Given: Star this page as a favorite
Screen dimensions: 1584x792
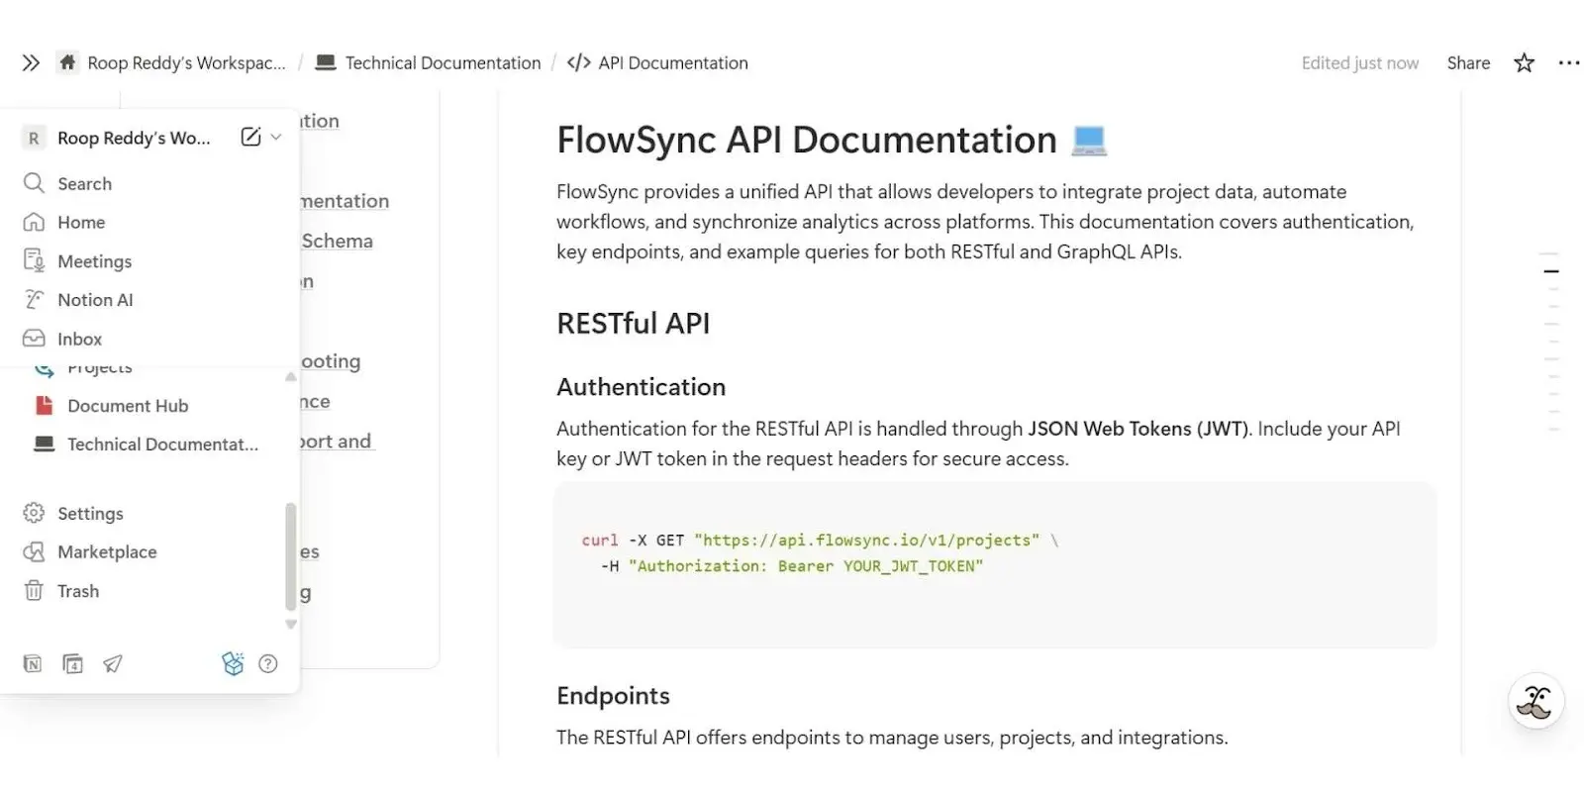Looking at the screenshot, I should 1524,62.
